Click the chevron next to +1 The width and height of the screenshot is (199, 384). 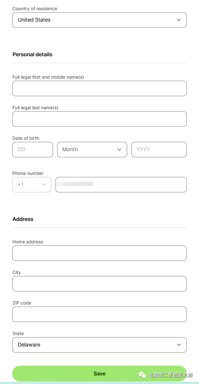pos(44,185)
